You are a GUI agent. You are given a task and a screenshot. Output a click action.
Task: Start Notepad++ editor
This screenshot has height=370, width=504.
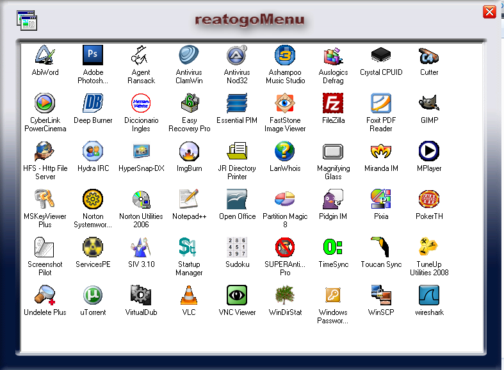(x=189, y=199)
